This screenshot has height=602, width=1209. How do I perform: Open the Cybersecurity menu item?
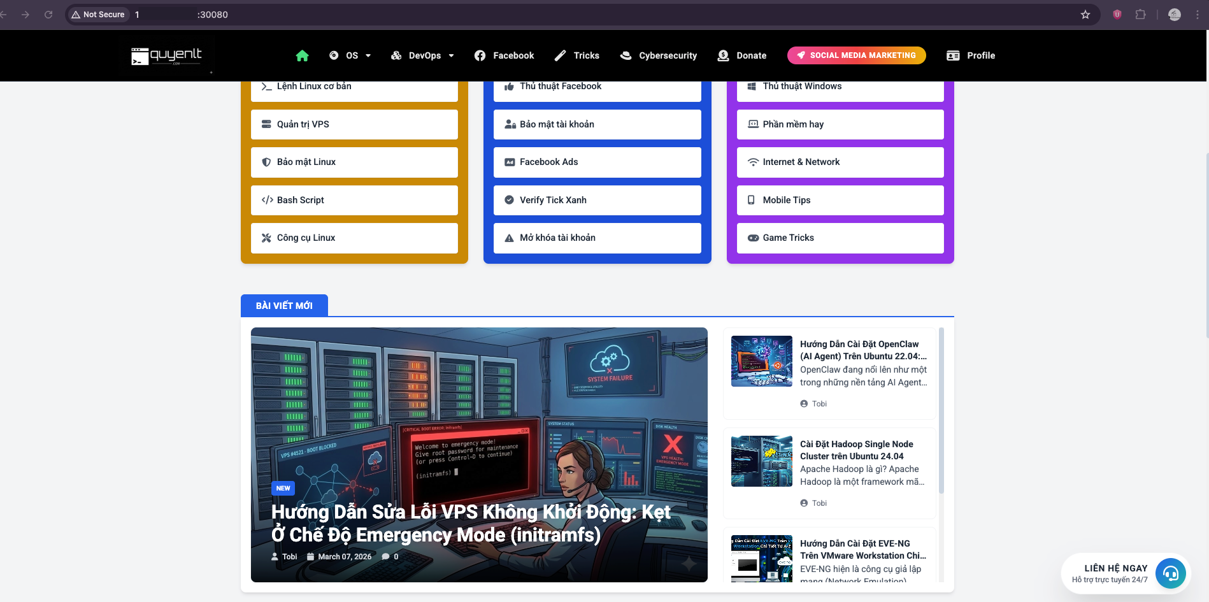[659, 56]
